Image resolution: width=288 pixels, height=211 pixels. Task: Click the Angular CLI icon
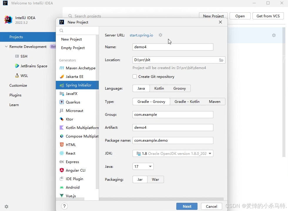[62, 170]
